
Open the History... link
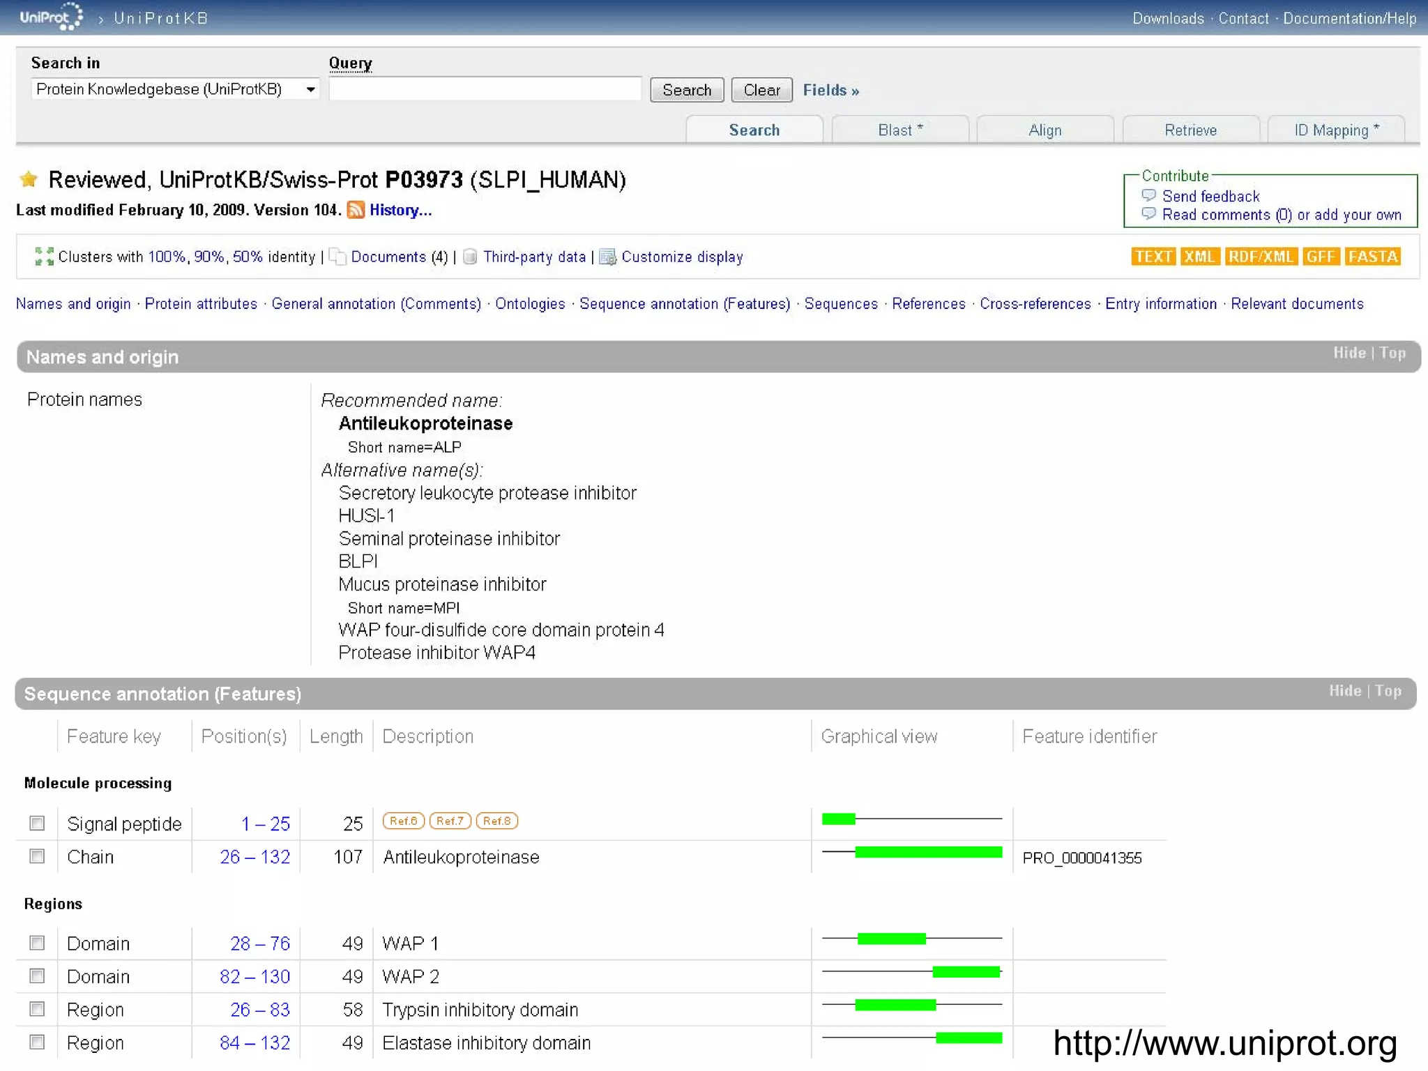coord(400,210)
